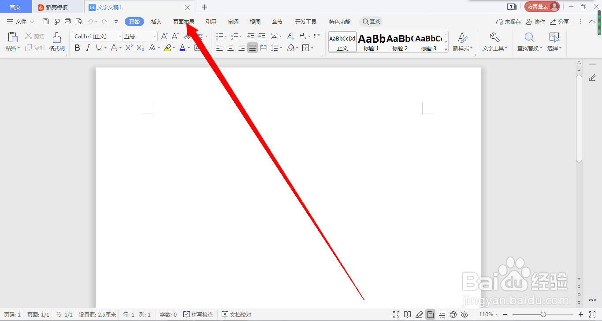Image resolution: width=602 pixels, height=321 pixels.
Task: Click the sort A-Z icon
Action: pos(290,36)
